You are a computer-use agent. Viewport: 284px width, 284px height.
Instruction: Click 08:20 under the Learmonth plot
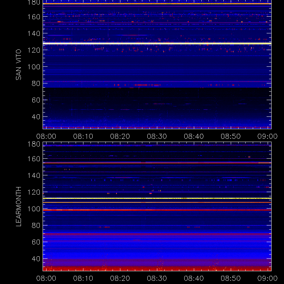[x=120, y=278]
